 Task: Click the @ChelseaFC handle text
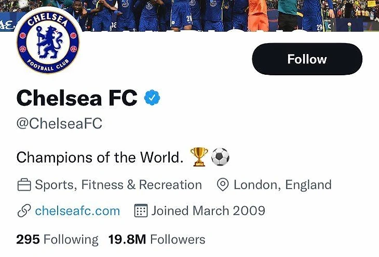59,124
